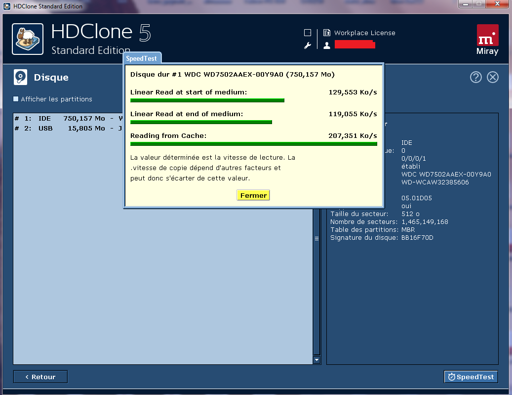Click the Linear Read at end progress bar
512x395 pixels.
pyautogui.click(x=201, y=122)
